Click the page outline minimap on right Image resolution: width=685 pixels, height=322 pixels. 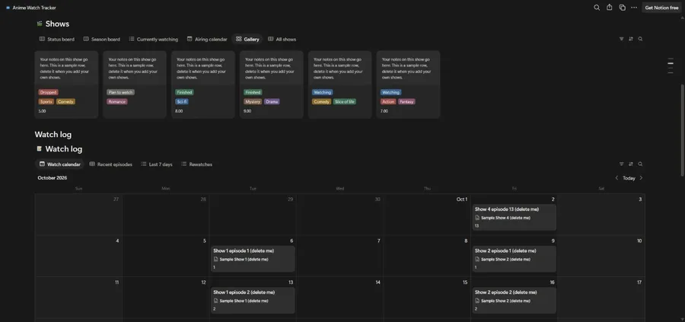(x=671, y=66)
